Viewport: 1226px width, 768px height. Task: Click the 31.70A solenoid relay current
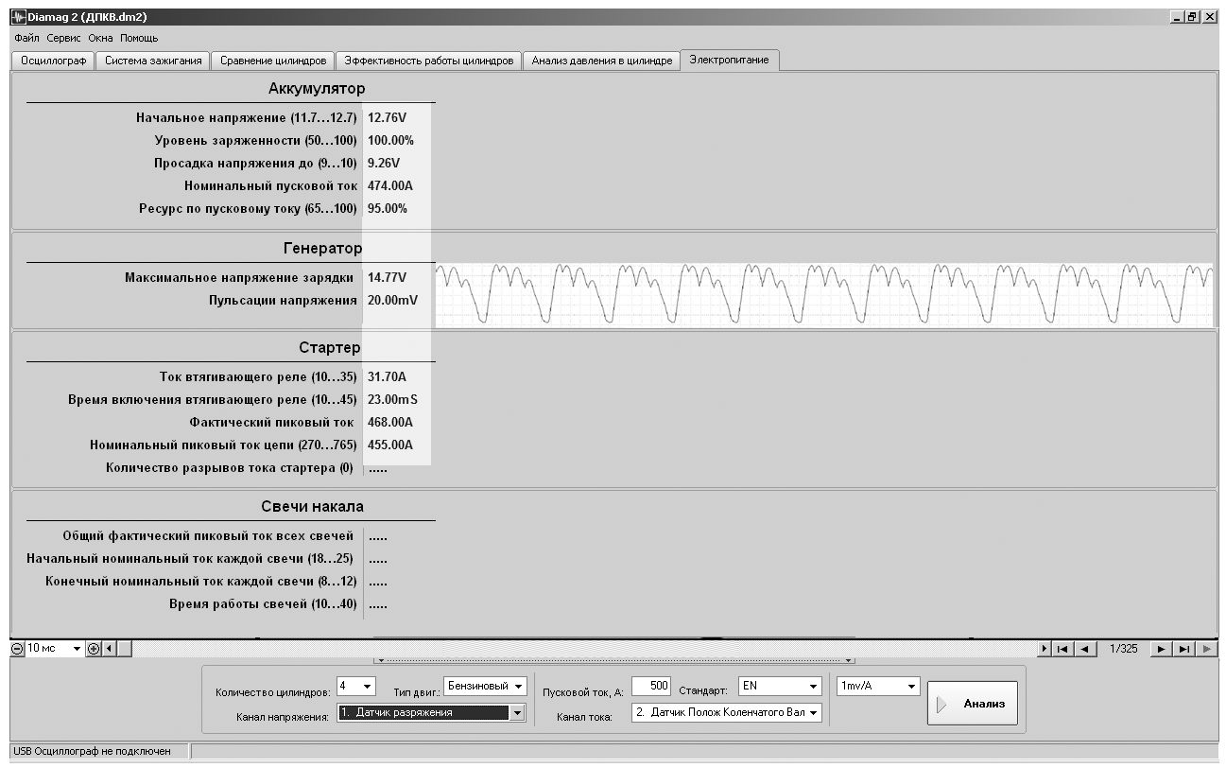click(387, 377)
